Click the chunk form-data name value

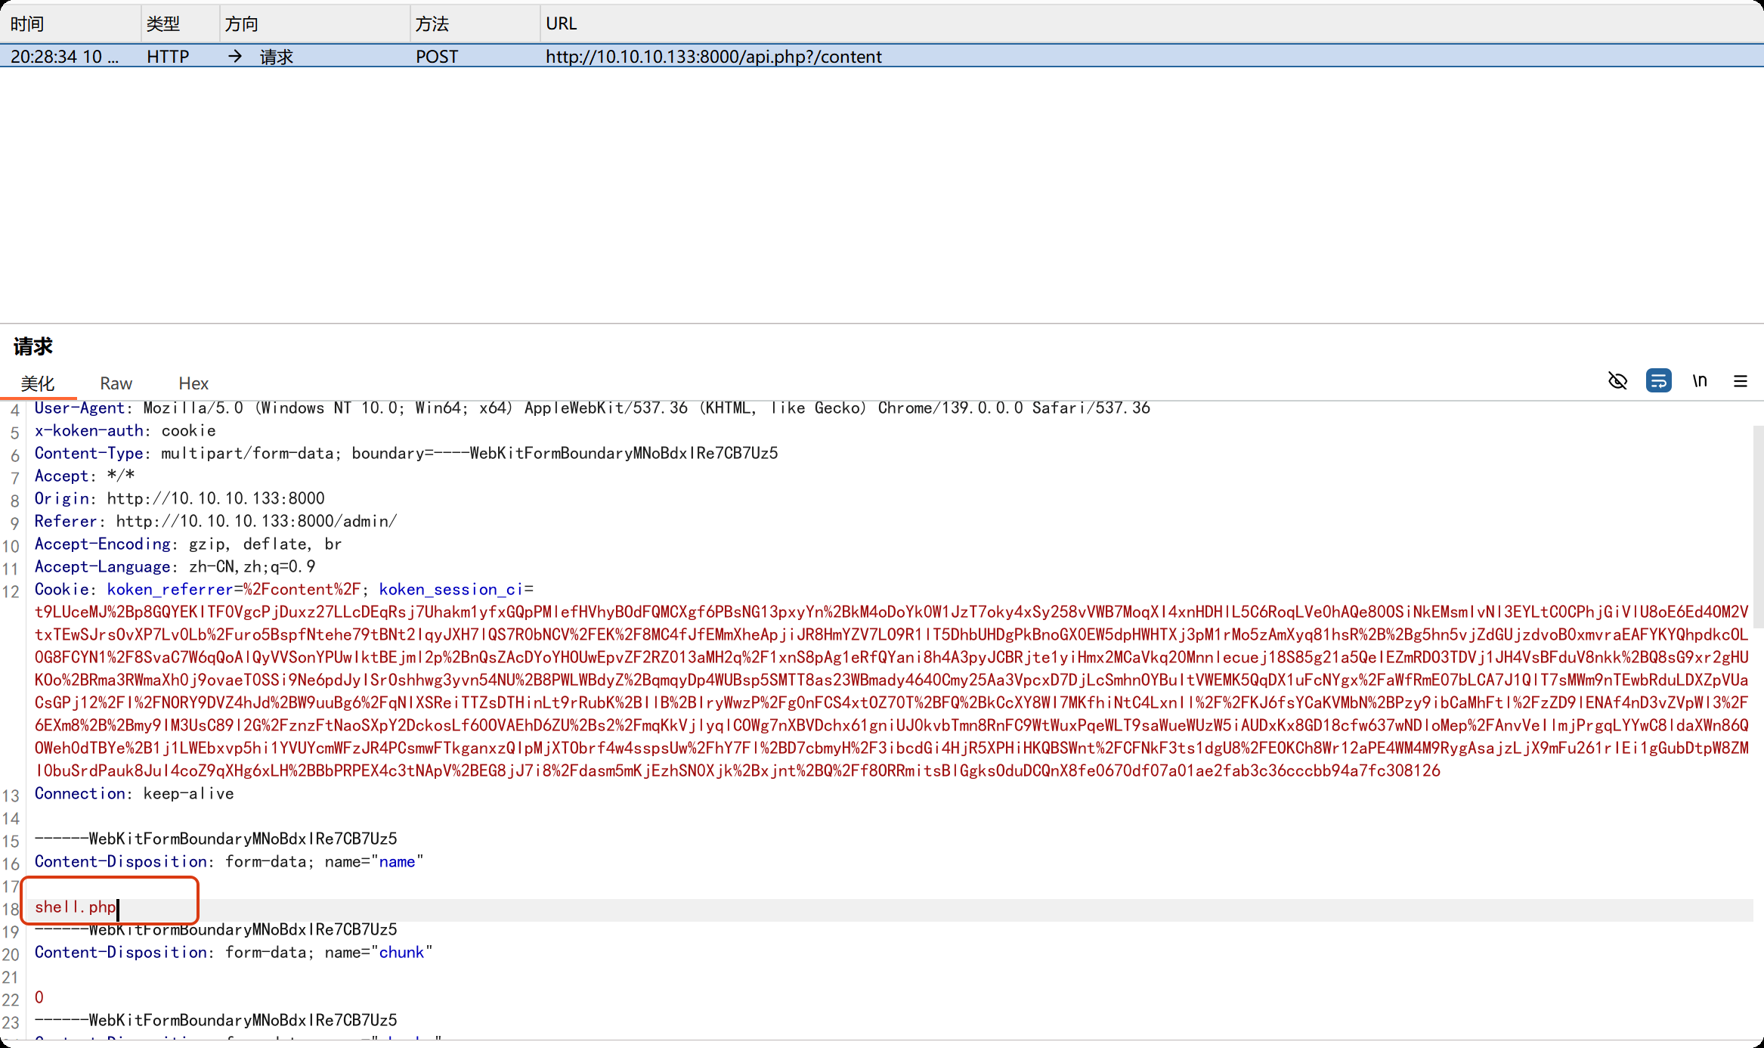tap(401, 952)
